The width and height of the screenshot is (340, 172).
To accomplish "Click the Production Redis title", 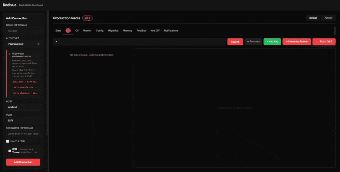I will click(x=67, y=18).
